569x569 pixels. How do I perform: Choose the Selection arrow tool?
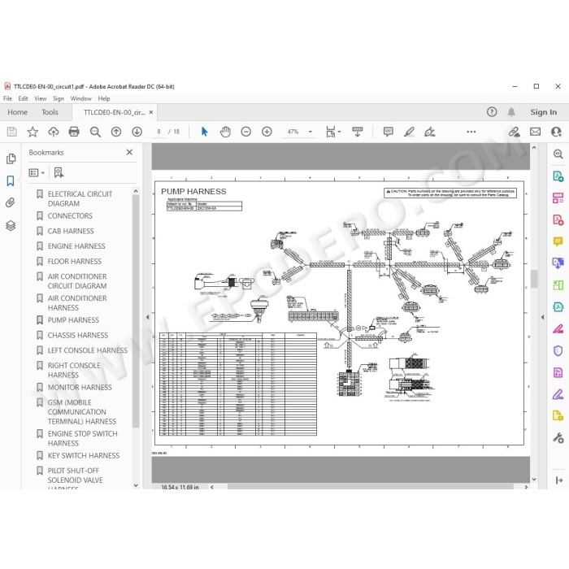(204, 132)
